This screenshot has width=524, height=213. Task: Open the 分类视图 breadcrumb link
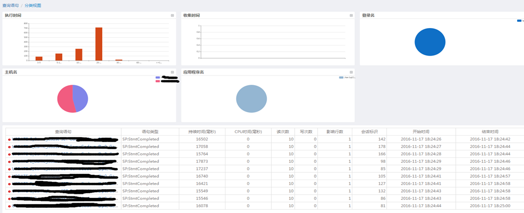click(x=33, y=5)
